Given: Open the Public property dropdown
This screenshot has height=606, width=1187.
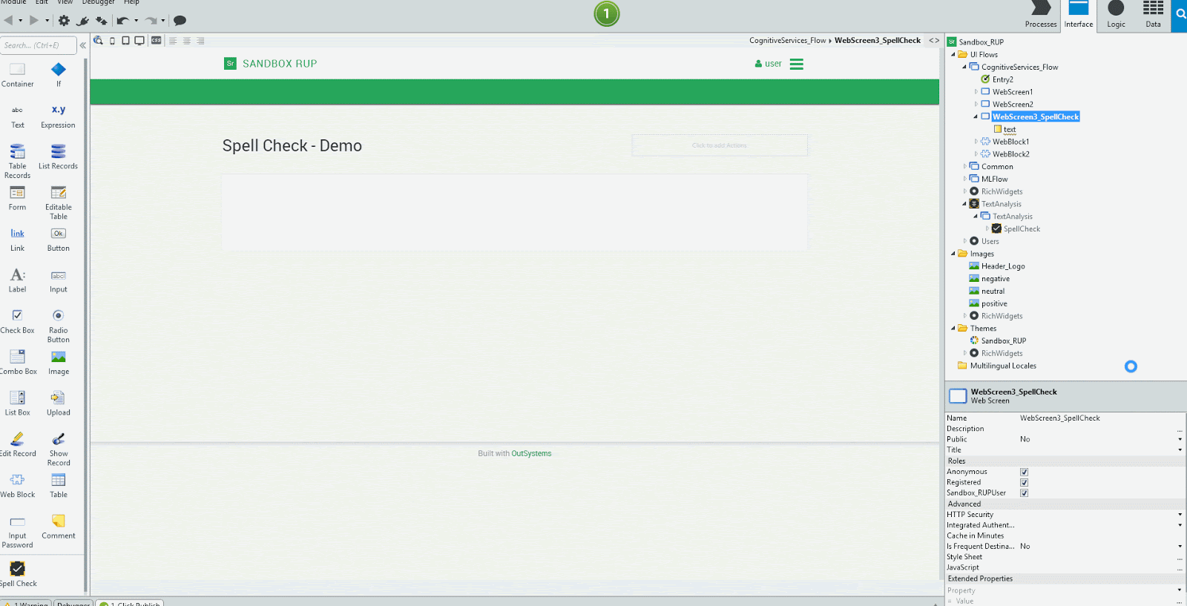Looking at the screenshot, I should point(1180,439).
